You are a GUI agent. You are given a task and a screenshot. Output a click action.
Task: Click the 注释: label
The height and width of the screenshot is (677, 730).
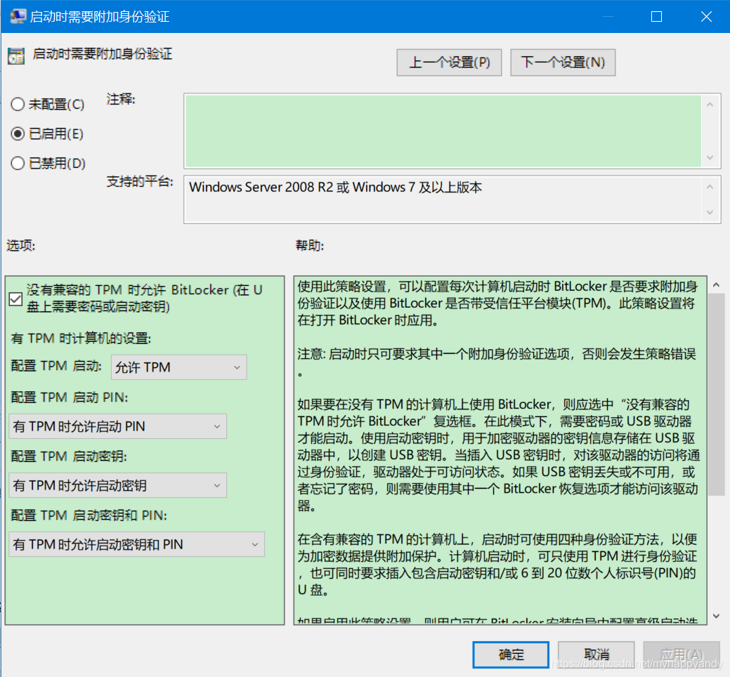[121, 99]
